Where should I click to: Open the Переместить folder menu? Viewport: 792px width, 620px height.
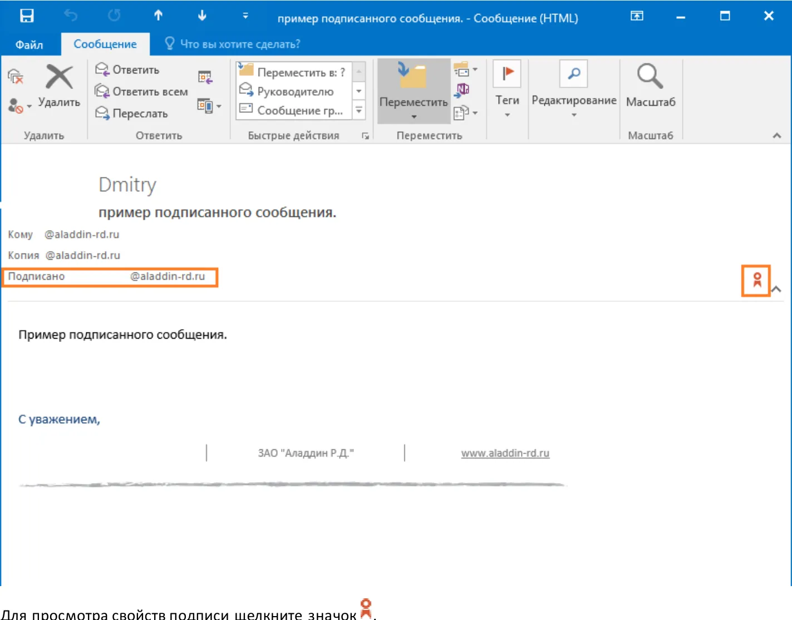(414, 91)
